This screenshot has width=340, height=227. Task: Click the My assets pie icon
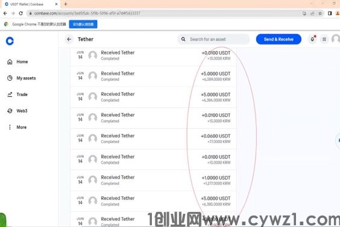pos(10,78)
